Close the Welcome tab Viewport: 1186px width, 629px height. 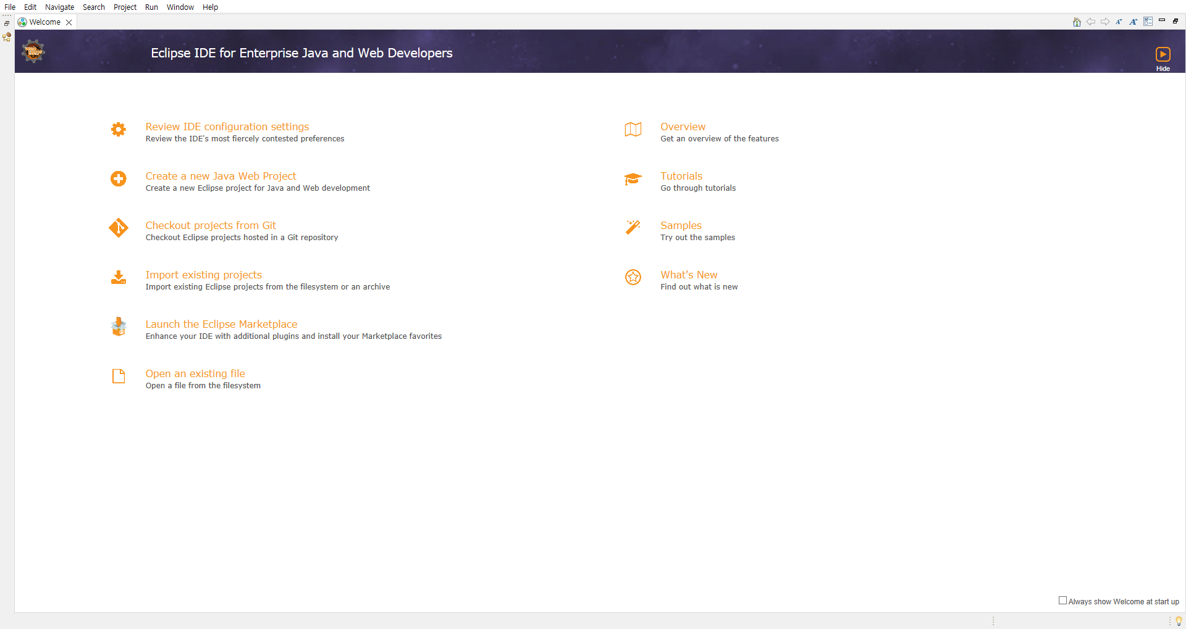tap(69, 22)
